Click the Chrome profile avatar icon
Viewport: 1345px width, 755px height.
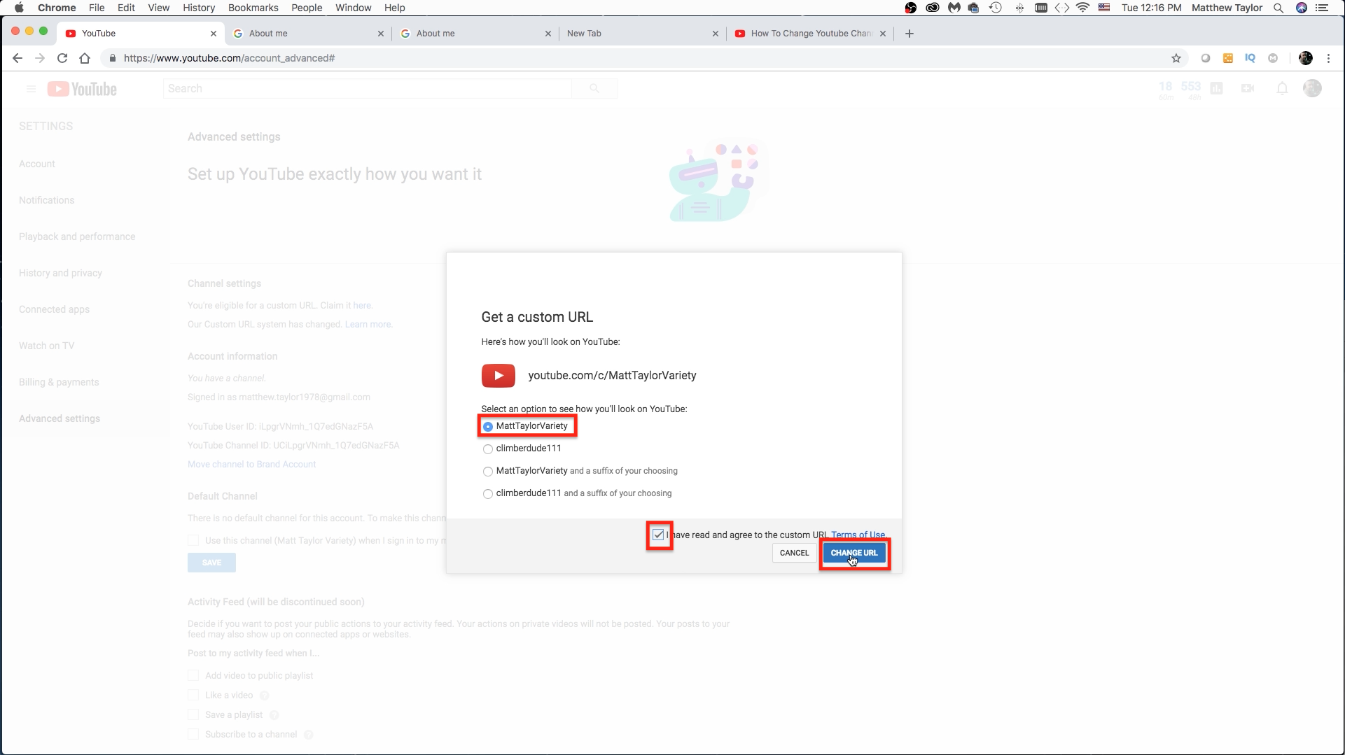[x=1306, y=58]
